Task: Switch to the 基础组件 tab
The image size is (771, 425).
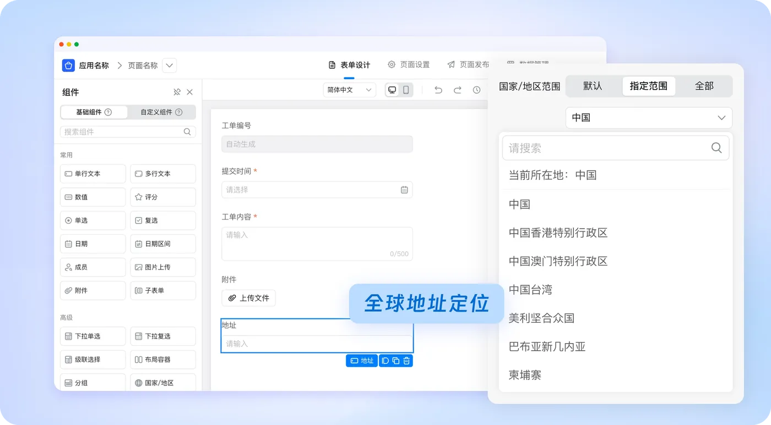Action: (94, 112)
